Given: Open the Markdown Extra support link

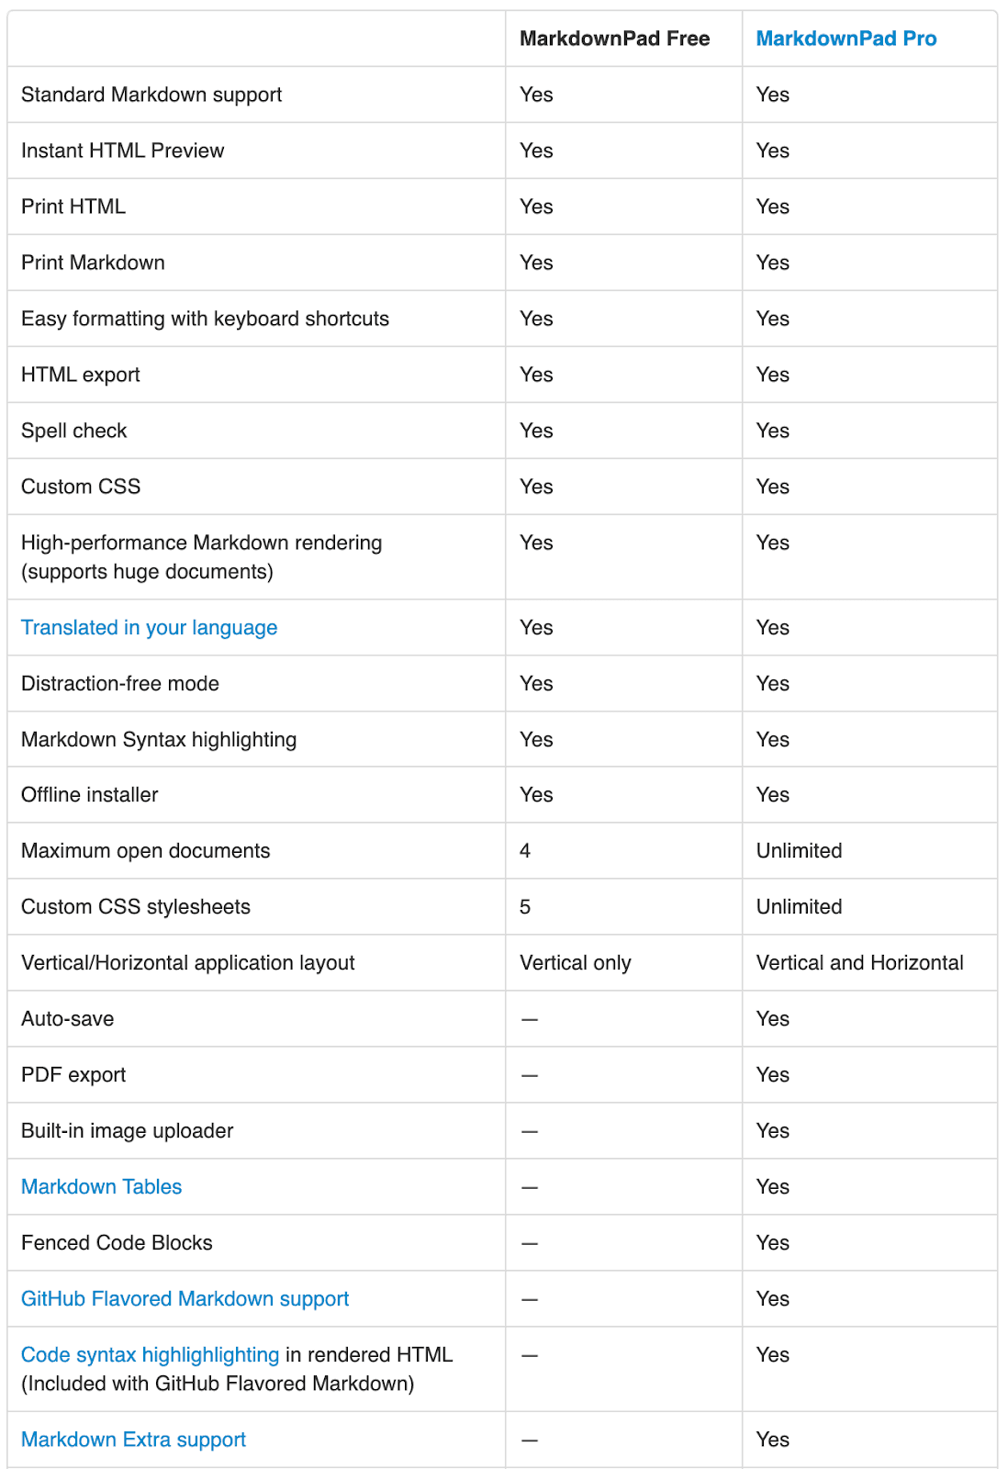Looking at the screenshot, I should click(x=133, y=1440).
